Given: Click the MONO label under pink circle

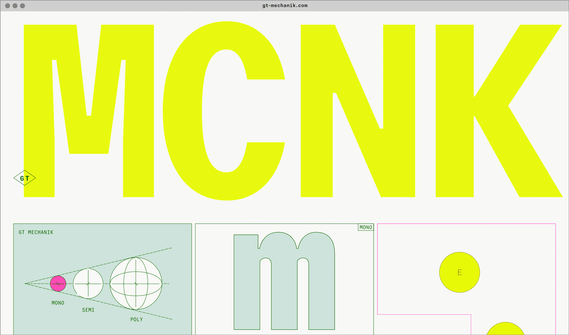Looking at the screenshot, I should 58,303.
